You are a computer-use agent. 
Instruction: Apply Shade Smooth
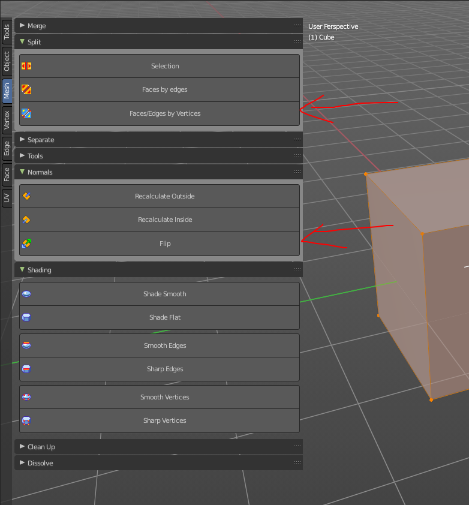(x=160, y=294)
